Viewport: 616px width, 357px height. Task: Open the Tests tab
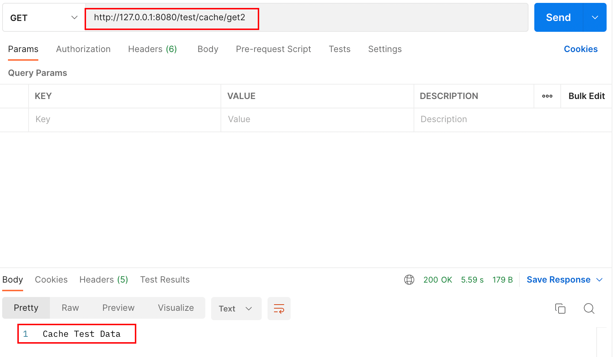[x=339, y=49]
